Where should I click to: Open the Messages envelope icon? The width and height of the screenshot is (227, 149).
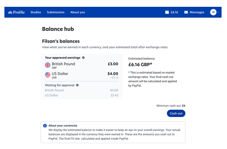tap(186, 12)
